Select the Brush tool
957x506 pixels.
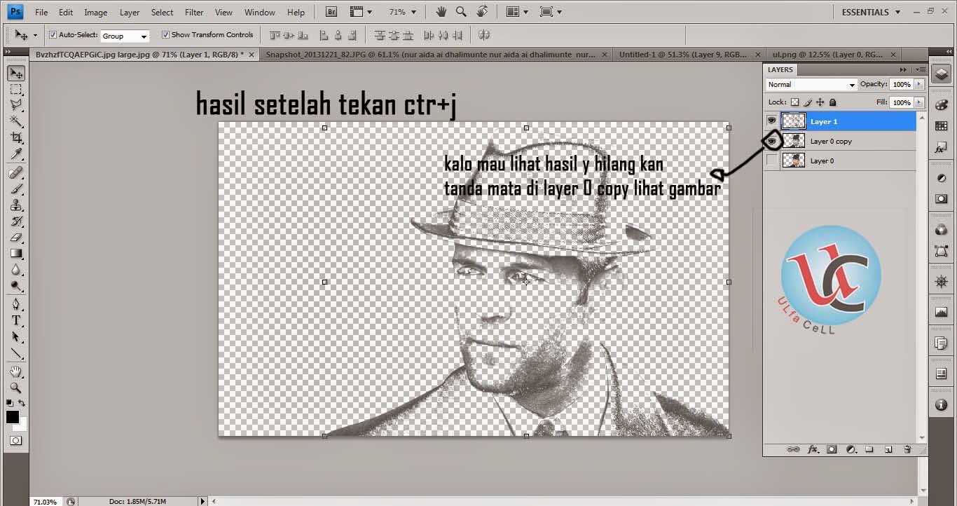[x=16, y=189]
